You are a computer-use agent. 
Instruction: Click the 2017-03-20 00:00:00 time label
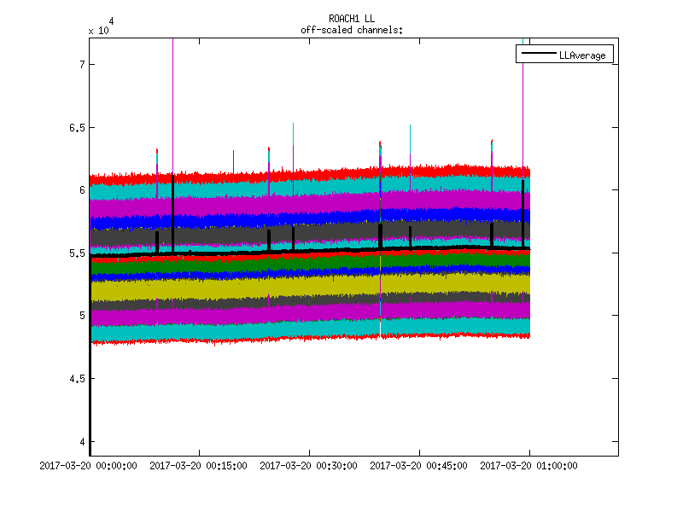90,466
